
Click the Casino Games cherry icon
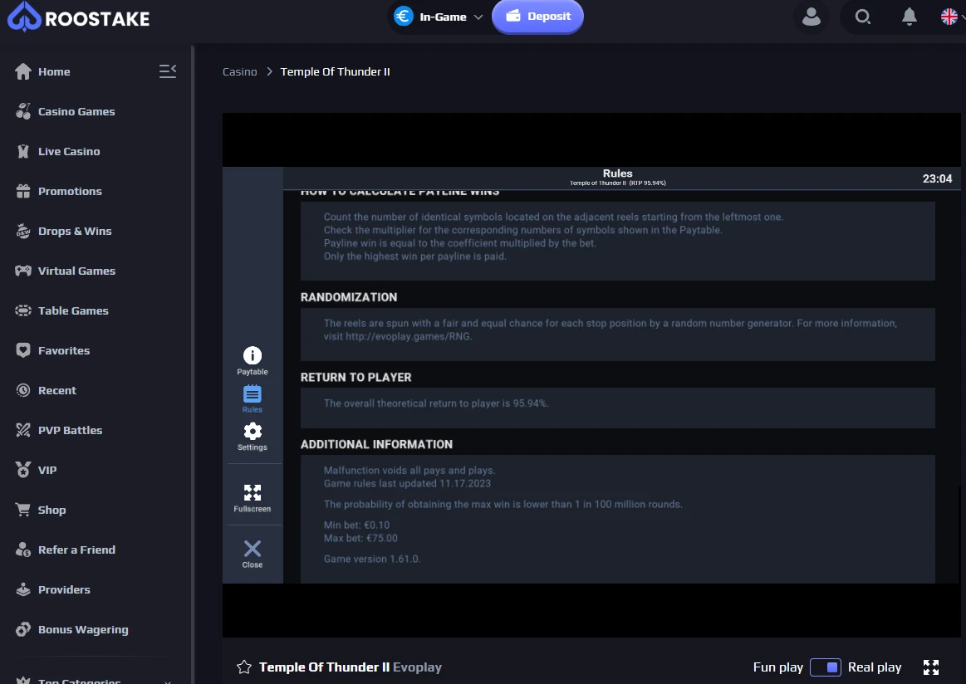[22, 111]
